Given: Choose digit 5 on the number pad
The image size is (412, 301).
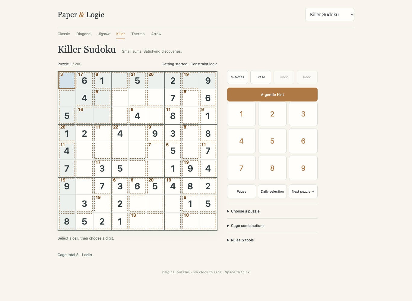Looking at the screenshot, I should (x=272, y=141).
